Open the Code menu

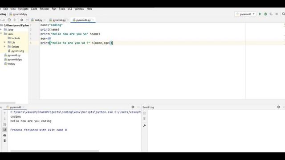34,9
